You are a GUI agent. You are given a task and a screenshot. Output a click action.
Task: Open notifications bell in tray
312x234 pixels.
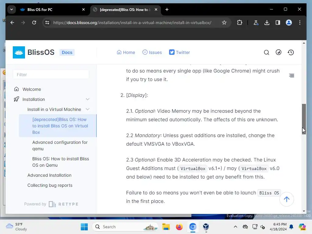tap(291, 227)
